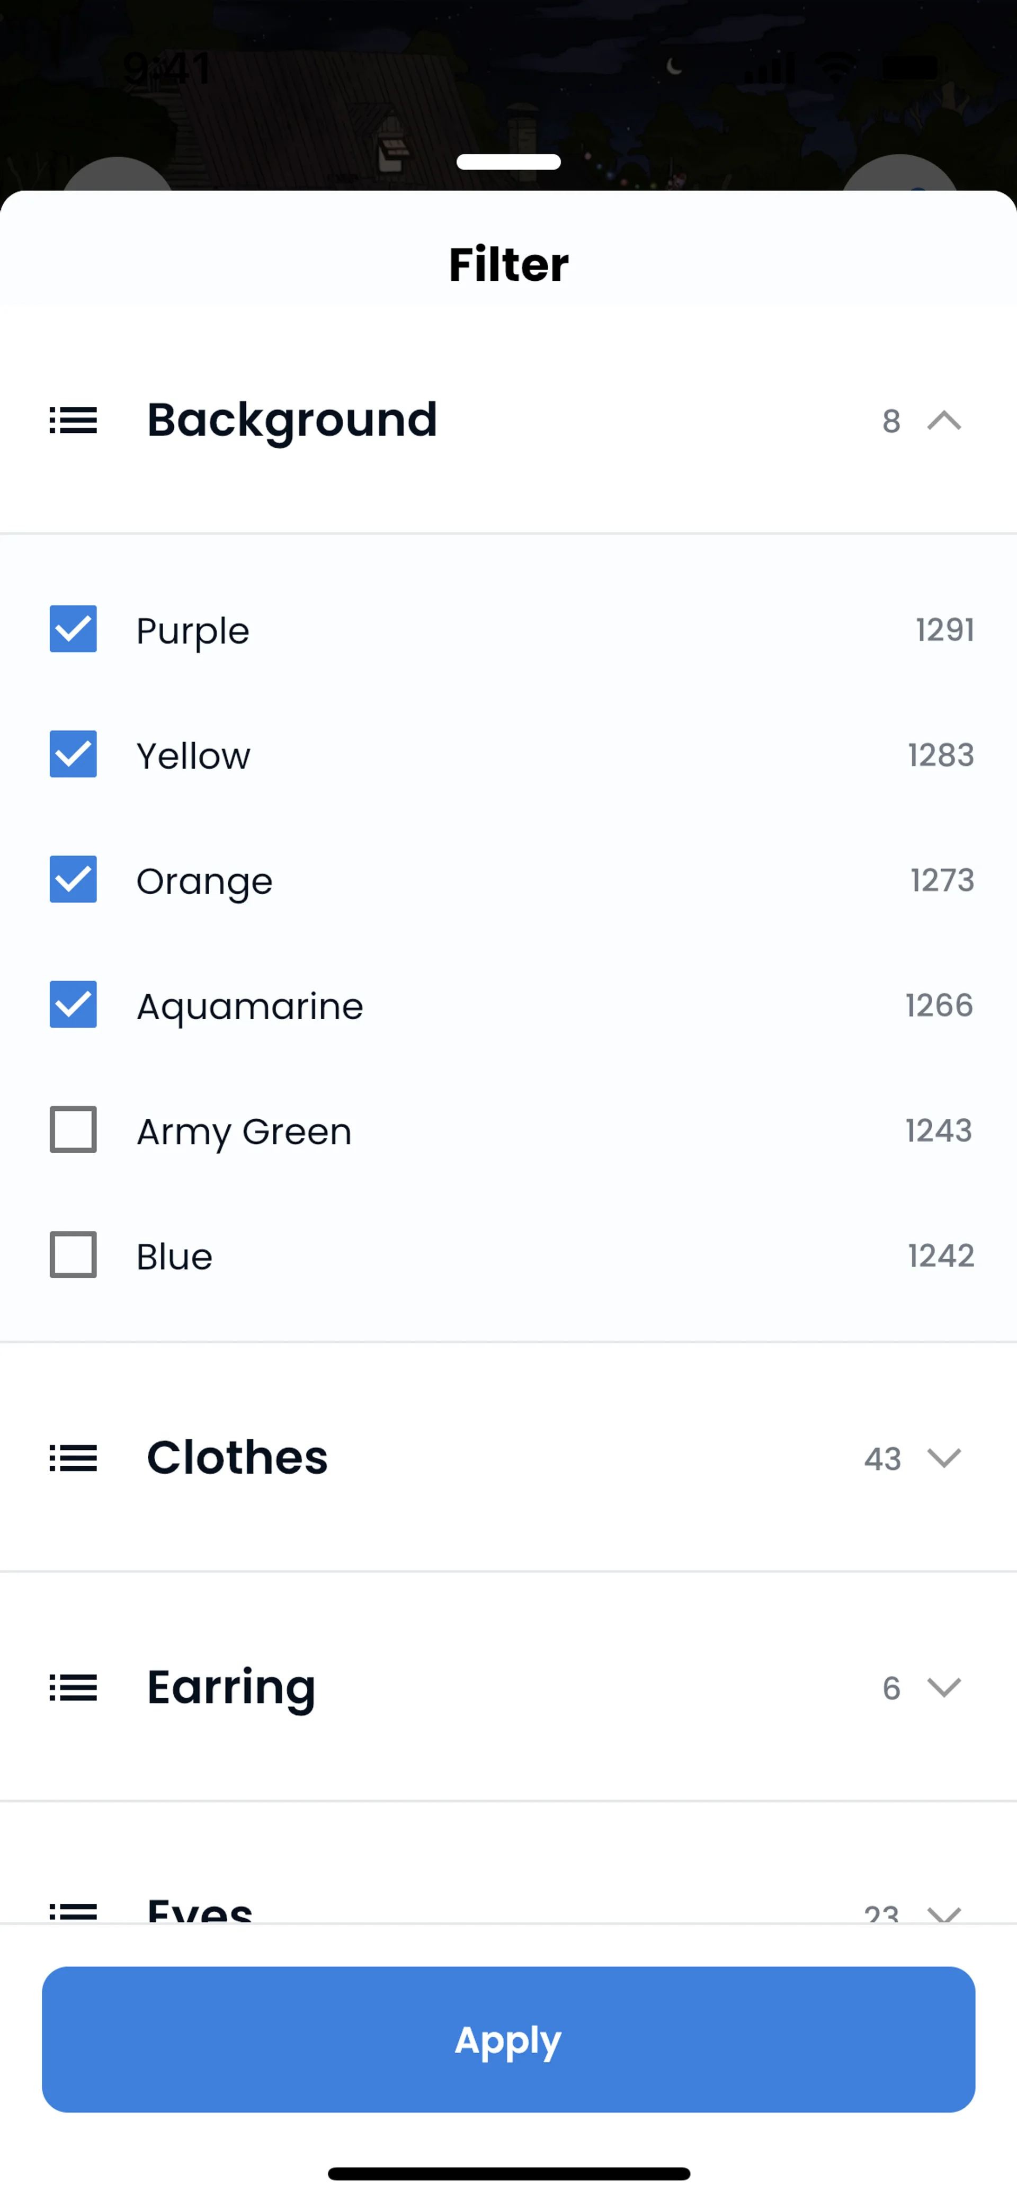The height and width of the screenshot is (2201, 1017).
Task: Deselect the Orange background checkbox
Action: pos(74,879)
